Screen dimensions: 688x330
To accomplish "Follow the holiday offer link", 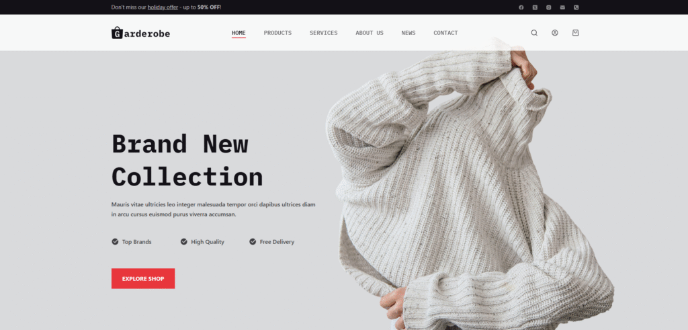I will (x=163, y=7).
